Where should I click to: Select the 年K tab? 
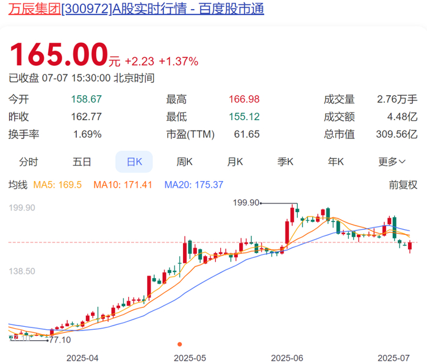[335, 162]
